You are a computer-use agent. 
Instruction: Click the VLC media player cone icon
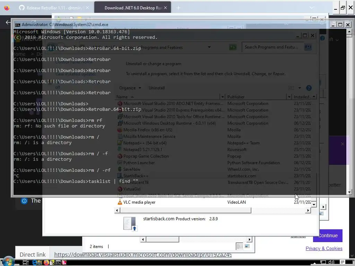(x=120, y=202)
